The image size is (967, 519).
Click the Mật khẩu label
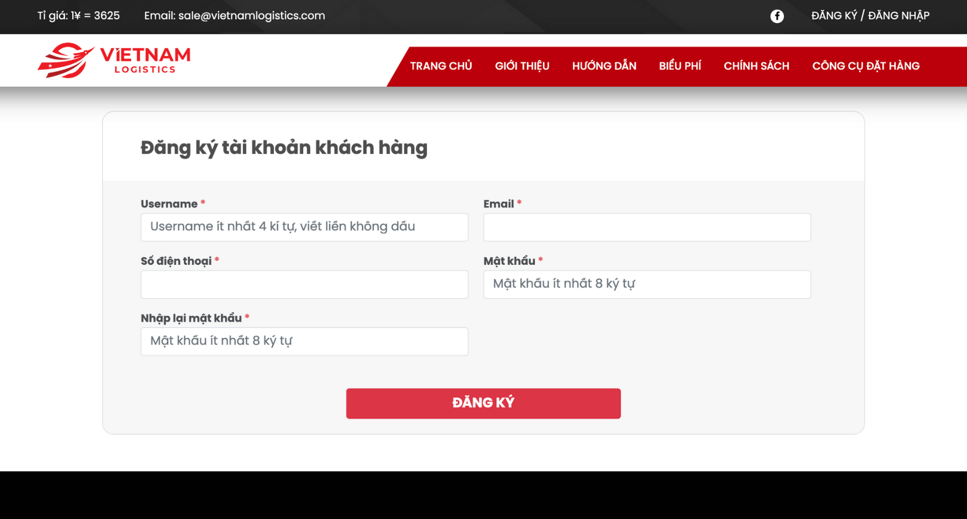(509, 261)
